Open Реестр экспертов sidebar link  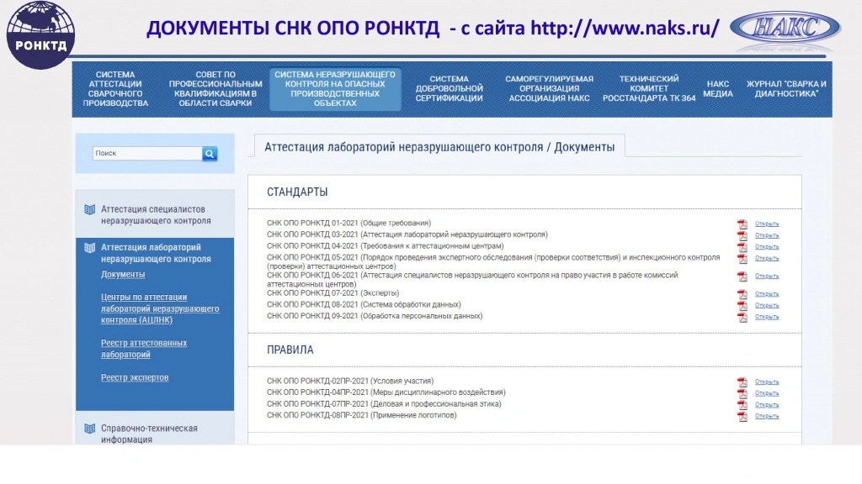135,377
